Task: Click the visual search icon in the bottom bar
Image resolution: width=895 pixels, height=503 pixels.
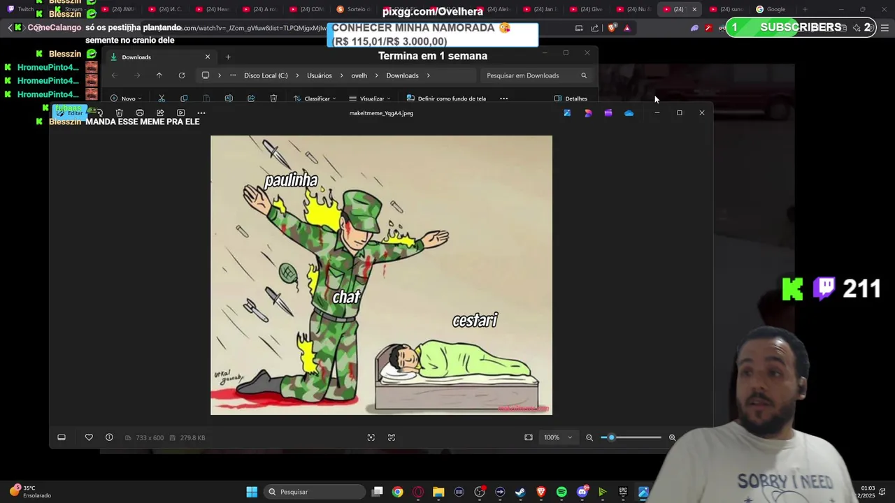Action: tap(371, 437)
